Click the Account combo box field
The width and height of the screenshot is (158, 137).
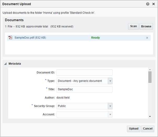click(x=82, y=114)
